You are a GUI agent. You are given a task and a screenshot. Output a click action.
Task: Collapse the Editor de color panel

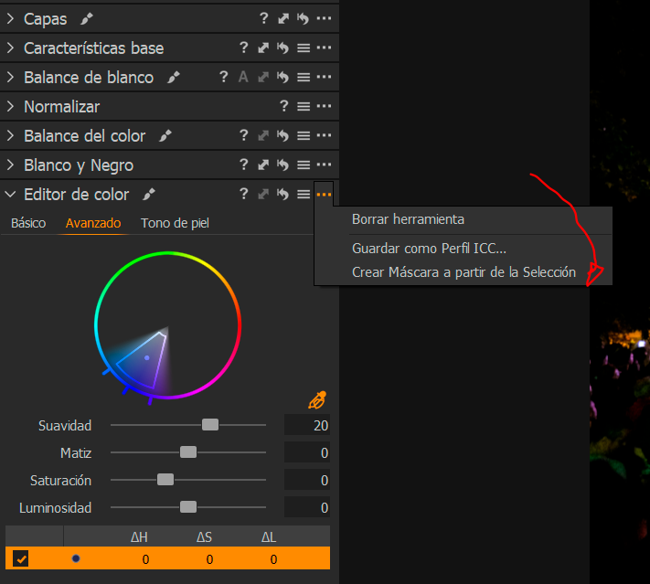pyautogui.click(x=10, y=194)
